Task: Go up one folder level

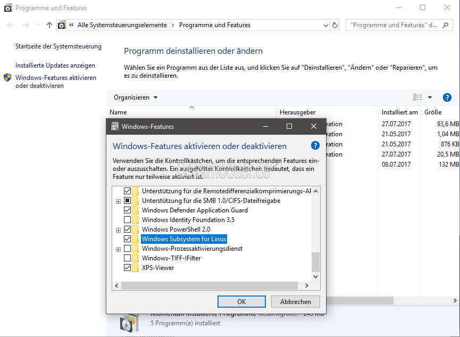Action: tap(49, 25)
